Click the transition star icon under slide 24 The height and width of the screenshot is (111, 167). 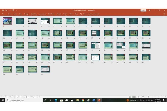tap(150, 38)
